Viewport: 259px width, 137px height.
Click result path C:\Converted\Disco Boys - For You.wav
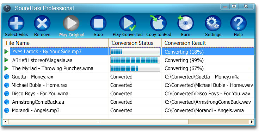click(x=207, y=94)
